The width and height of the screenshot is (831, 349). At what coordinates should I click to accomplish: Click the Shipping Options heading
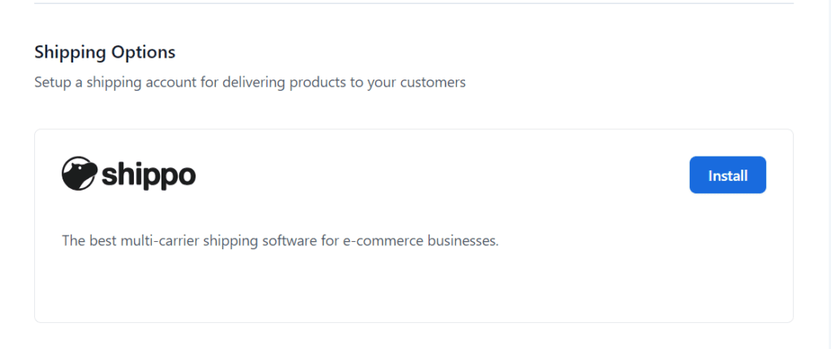pyautogui.click(x=105, y=53)
